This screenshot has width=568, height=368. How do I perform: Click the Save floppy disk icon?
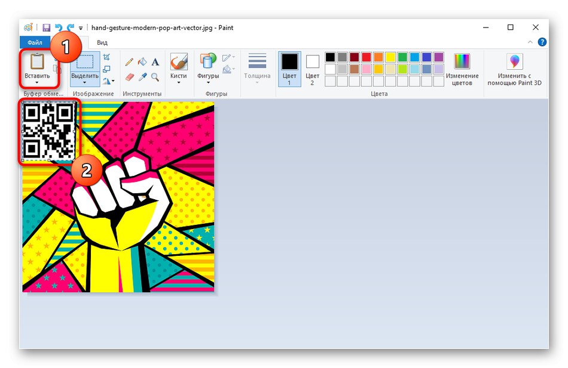(x=47, y=28)
